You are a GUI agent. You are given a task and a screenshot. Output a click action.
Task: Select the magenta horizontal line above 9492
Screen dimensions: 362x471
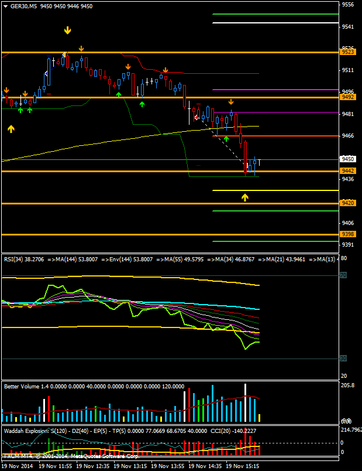pos(275,90)
